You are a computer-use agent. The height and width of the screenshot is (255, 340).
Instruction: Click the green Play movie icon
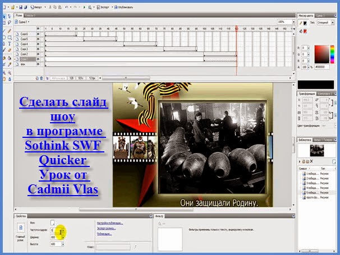pos(84,7)
